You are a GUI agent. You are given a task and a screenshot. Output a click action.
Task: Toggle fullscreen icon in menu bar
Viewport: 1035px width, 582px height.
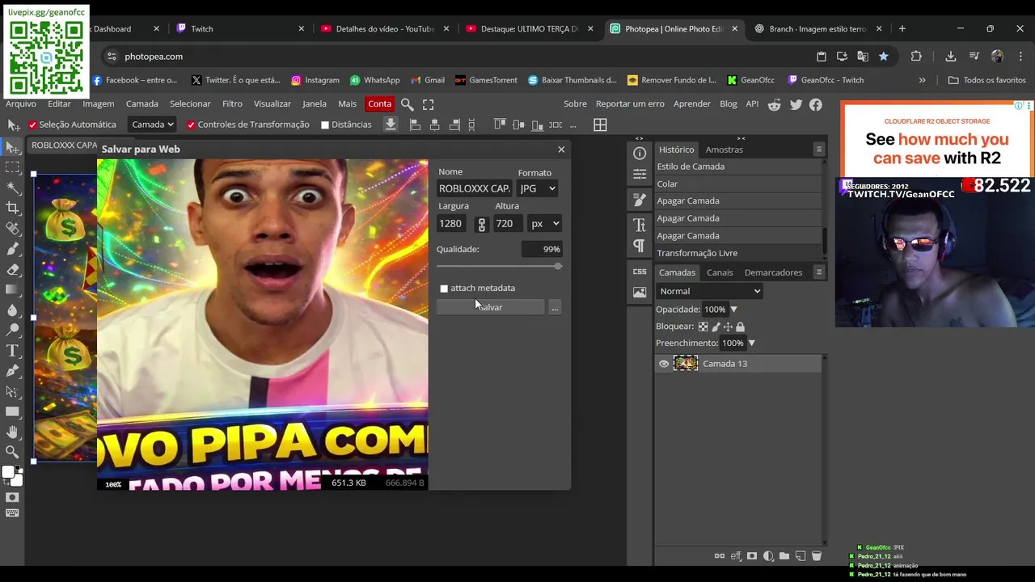(x=429, y=104)
